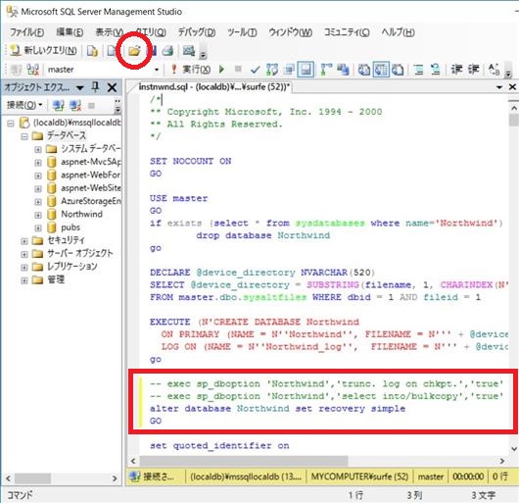Open the Query Options icon

(289, 70)
